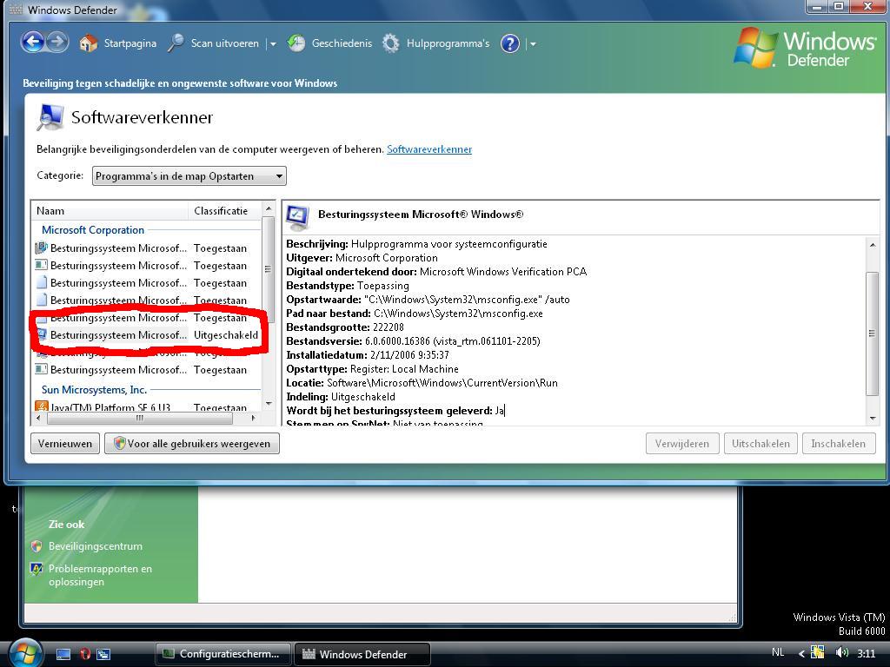Click the Vernieuwen button
Screen dimensions: 890x667
pyautogui.click(x=64, y=444)
